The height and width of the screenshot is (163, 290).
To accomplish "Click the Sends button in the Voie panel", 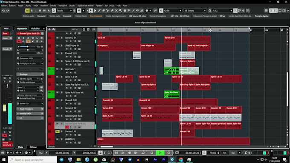I will [7, 49].
